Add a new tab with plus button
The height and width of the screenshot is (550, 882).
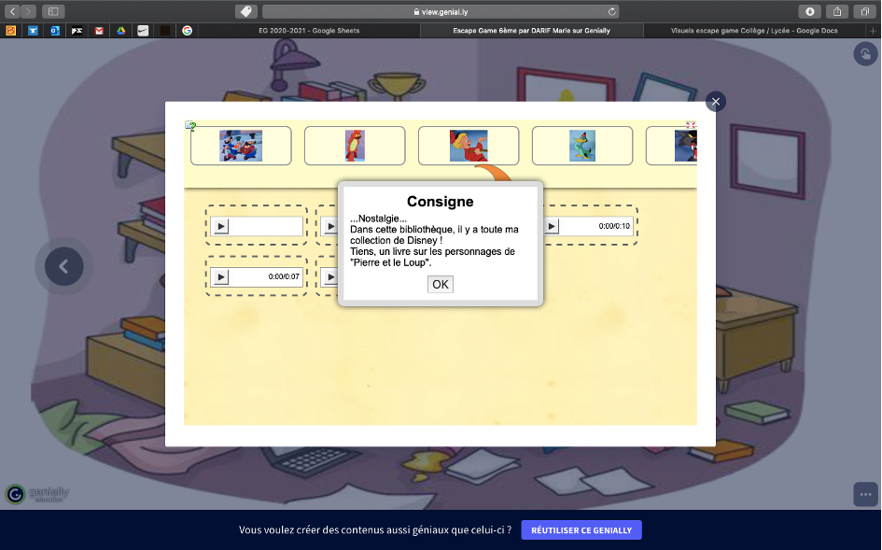click(x=874, y=31)
